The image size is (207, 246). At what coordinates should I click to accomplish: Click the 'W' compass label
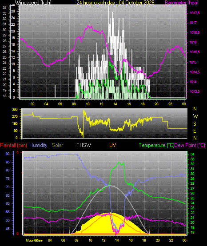[195, 116]
